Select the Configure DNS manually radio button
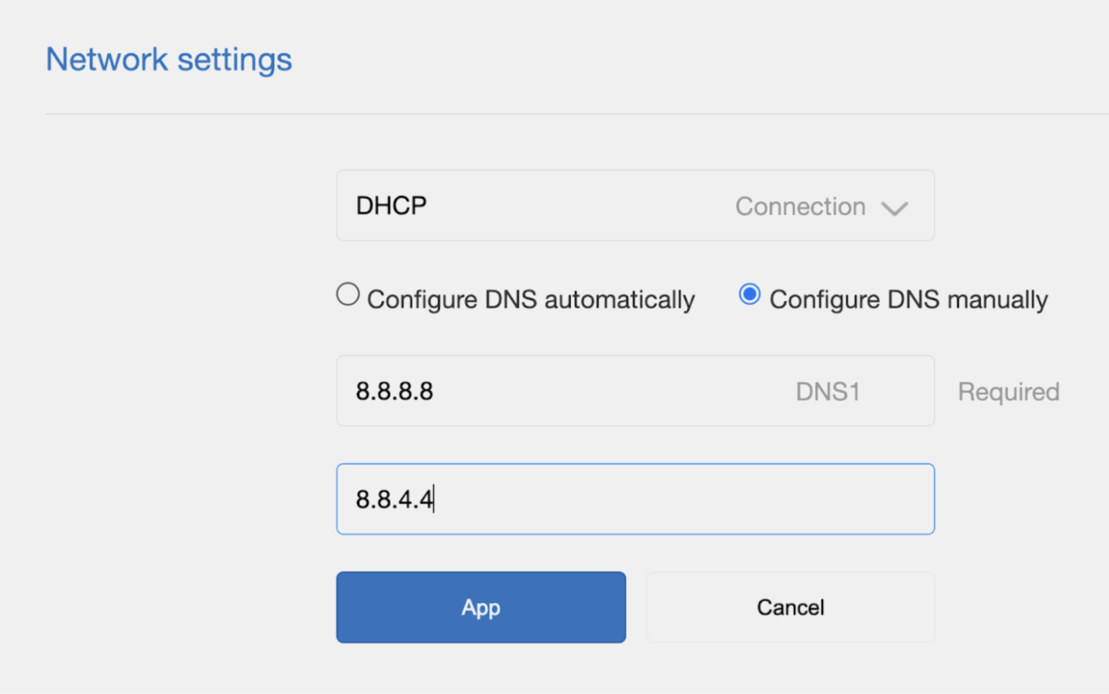The width and height of the screenshot is (1109, 694). click(750, 294)
